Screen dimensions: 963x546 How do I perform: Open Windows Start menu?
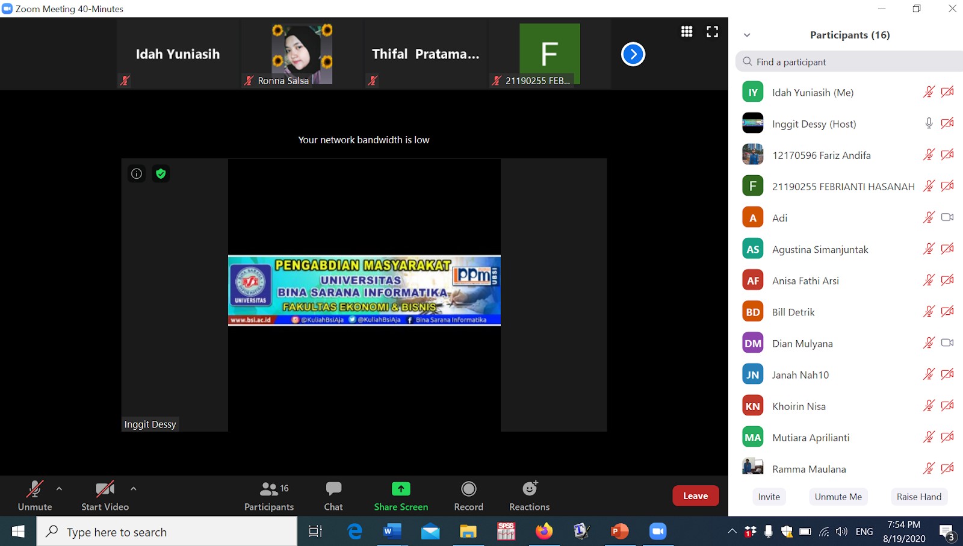[18, 532]
